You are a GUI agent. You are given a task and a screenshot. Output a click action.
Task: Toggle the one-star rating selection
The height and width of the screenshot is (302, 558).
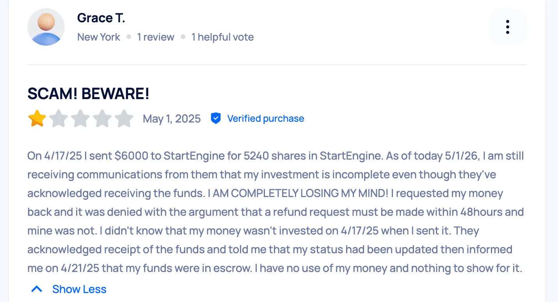point(37,118)
